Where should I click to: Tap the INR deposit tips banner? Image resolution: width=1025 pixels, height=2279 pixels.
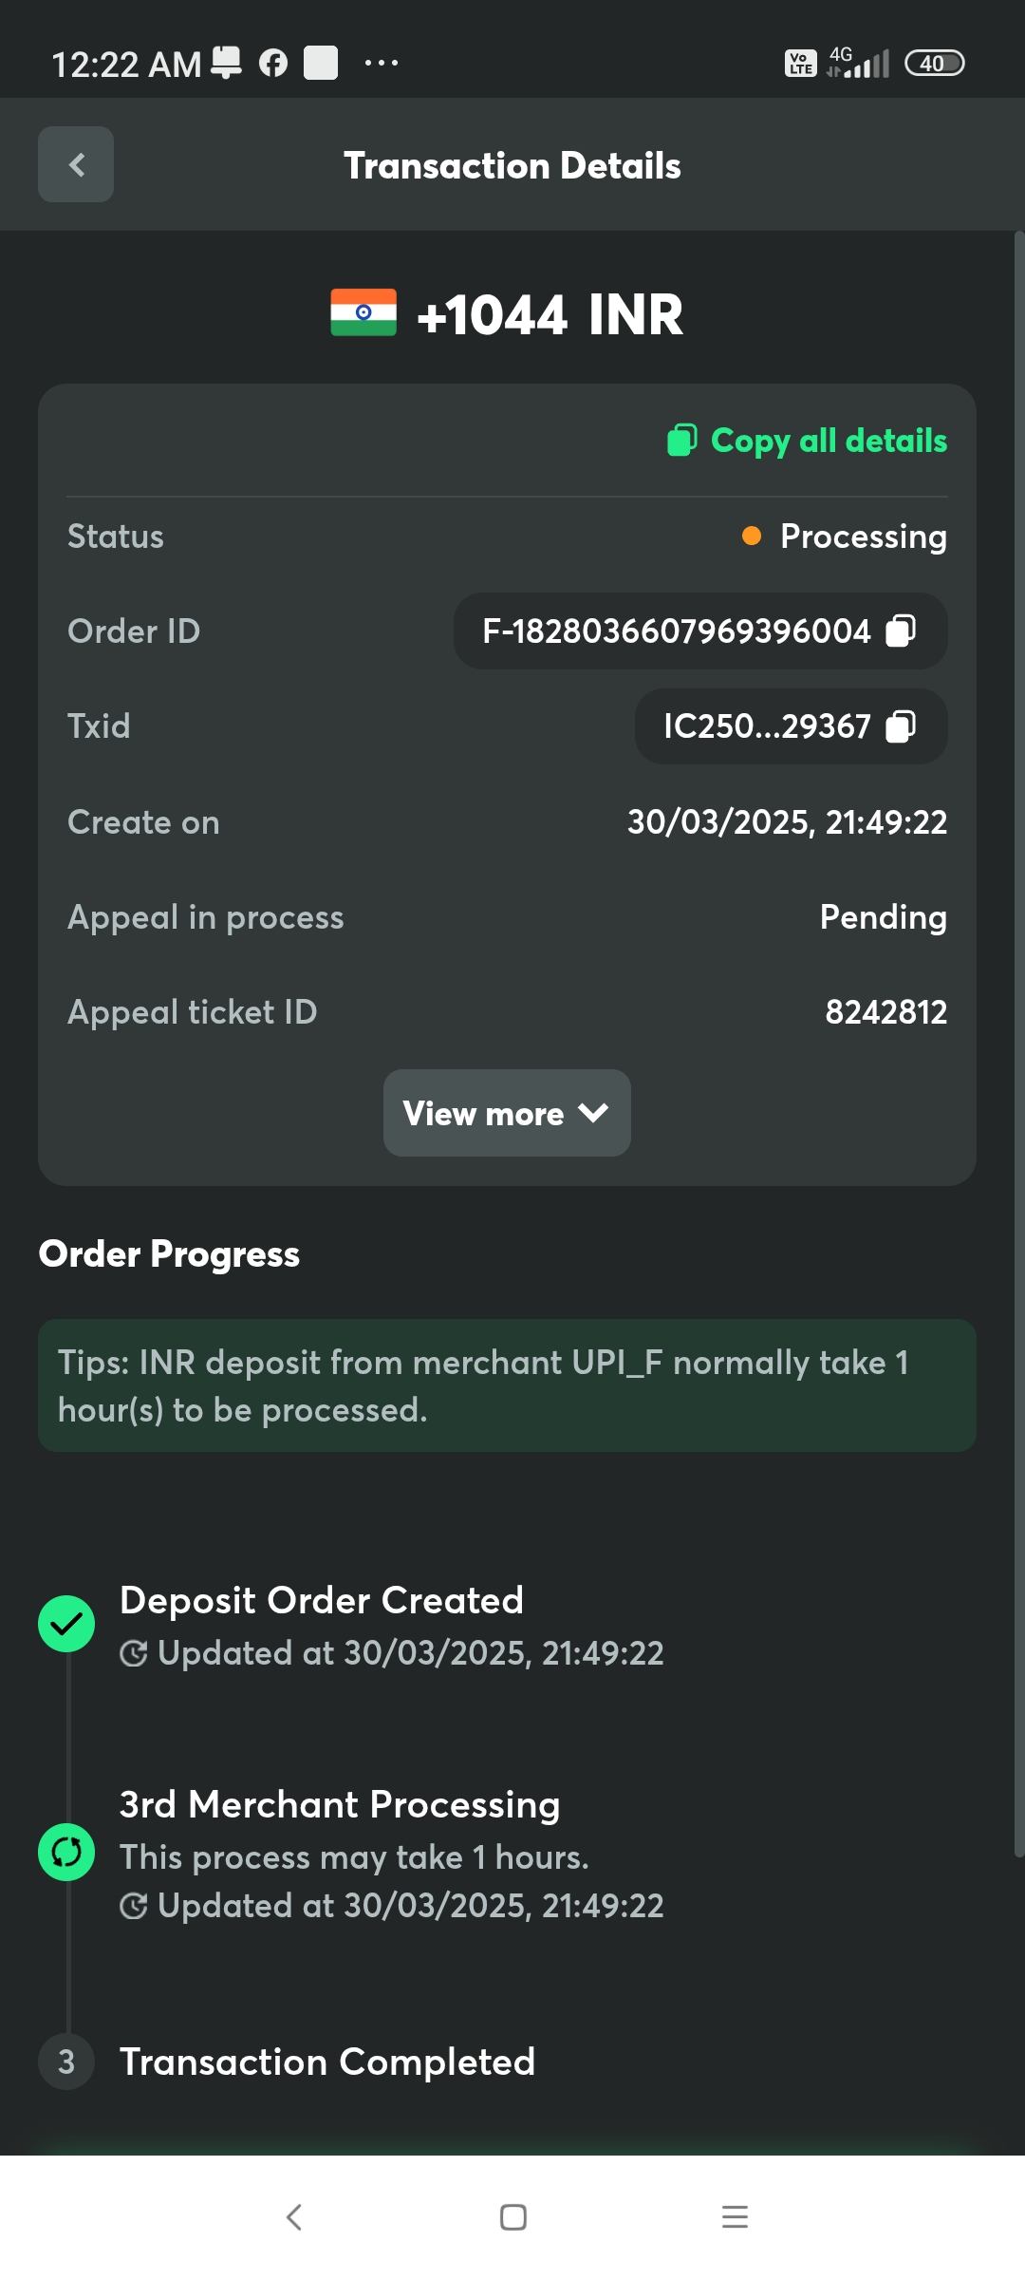click(x=507, y=1385)
